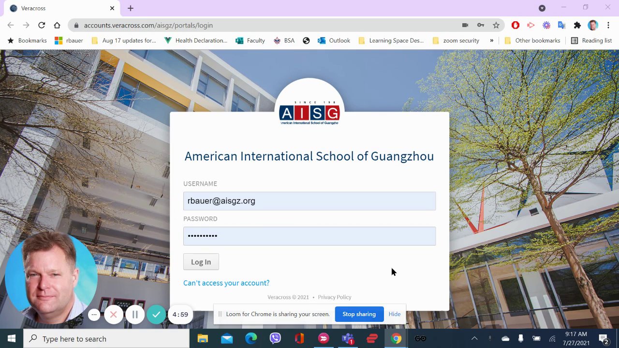Open Health Declaration bookmark
Viewport: 619px width, 348px height.
tap(196, 41)
